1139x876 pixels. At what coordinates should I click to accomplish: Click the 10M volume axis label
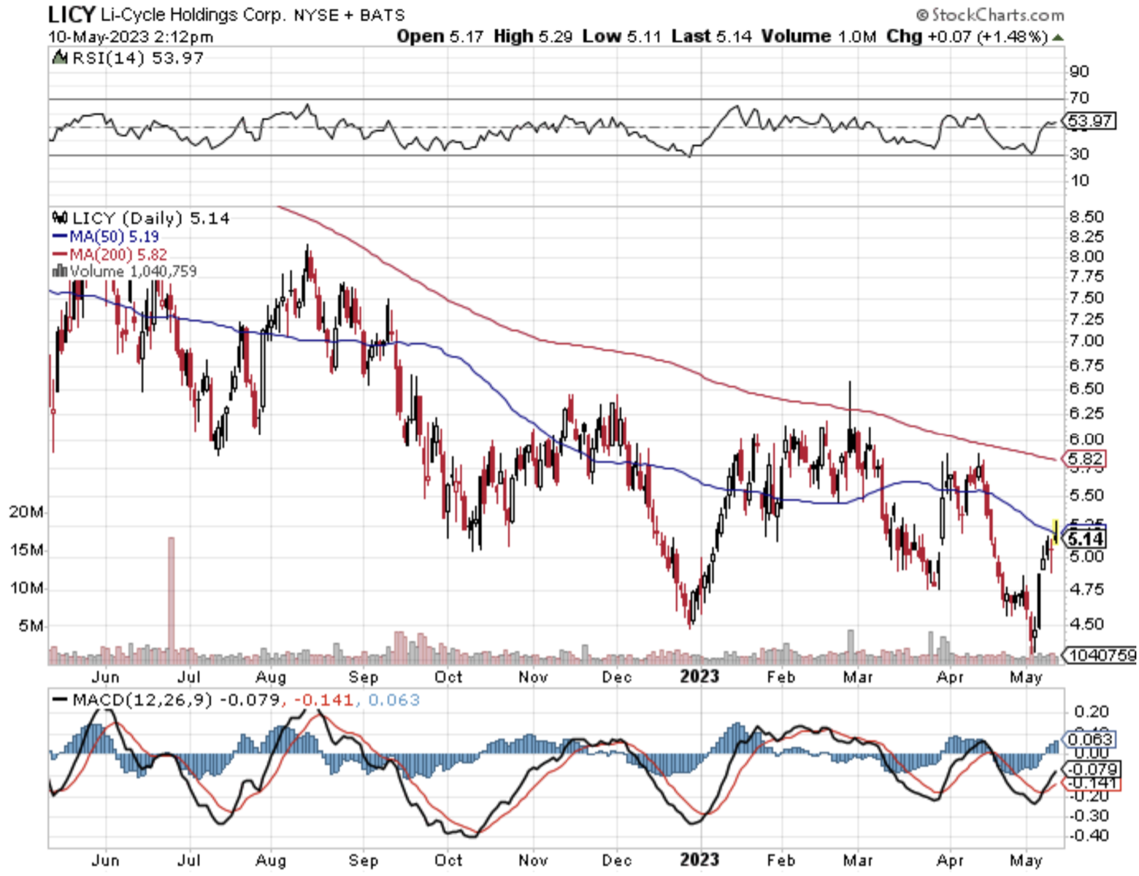pos(26,588)
